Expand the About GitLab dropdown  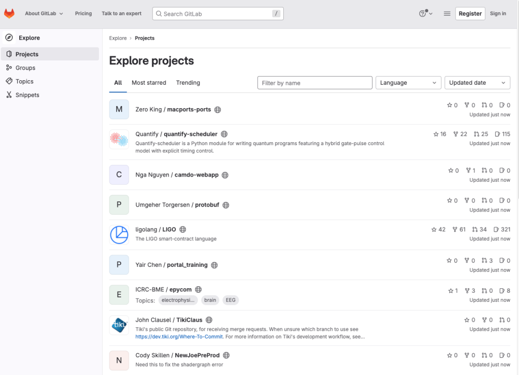pyautogui.click(x=44, y=14)
